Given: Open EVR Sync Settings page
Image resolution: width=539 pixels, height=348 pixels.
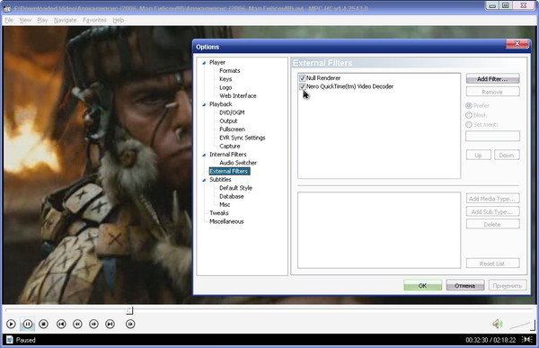Looking at the screenshot, I should pos(243,138).
